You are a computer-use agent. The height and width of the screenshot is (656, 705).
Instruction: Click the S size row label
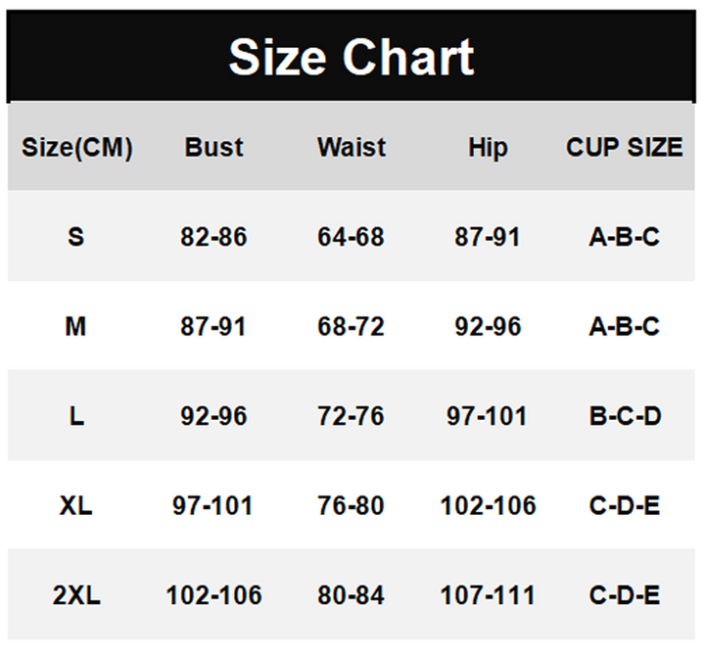(76, 237)
